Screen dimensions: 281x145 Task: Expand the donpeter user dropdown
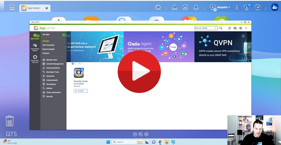coord(223,7)
